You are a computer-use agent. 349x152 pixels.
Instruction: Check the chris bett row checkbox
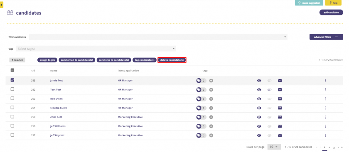[12, 116]
